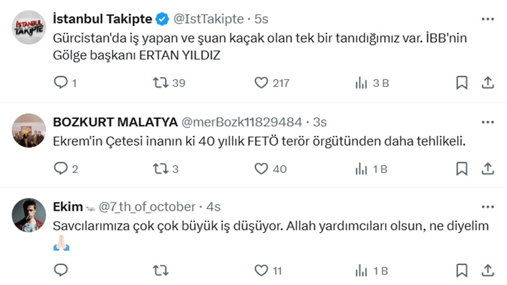Bookmark the İstanbul Takipte tweet
This screenshot has height=285, width=507.
(462, 82)
